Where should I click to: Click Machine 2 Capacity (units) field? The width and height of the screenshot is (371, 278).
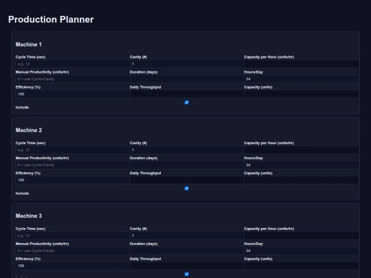pyautogui.click(x=302, y=180)
